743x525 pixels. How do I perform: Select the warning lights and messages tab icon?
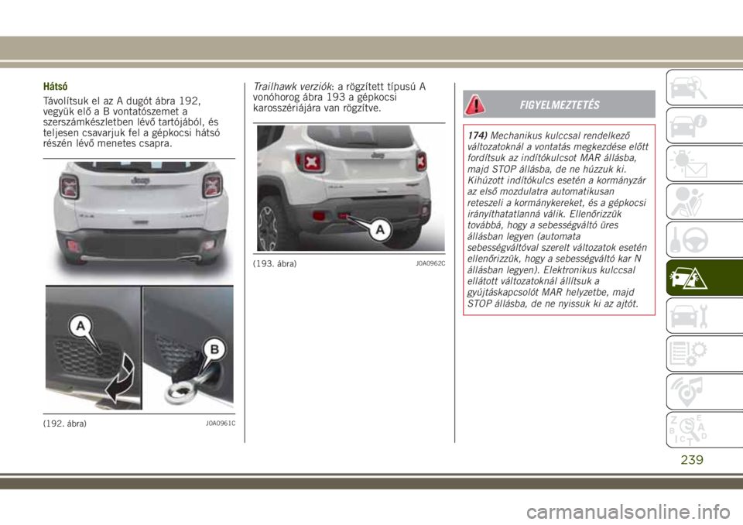704,163
